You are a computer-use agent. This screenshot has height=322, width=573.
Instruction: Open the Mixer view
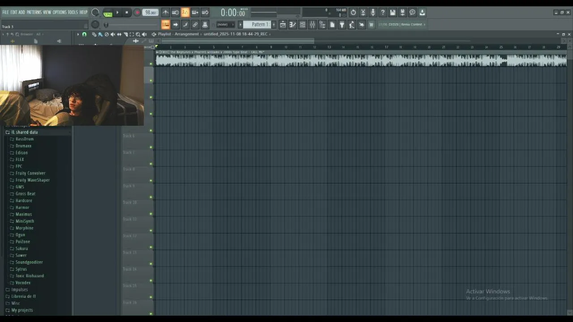[x=312, y=25]
